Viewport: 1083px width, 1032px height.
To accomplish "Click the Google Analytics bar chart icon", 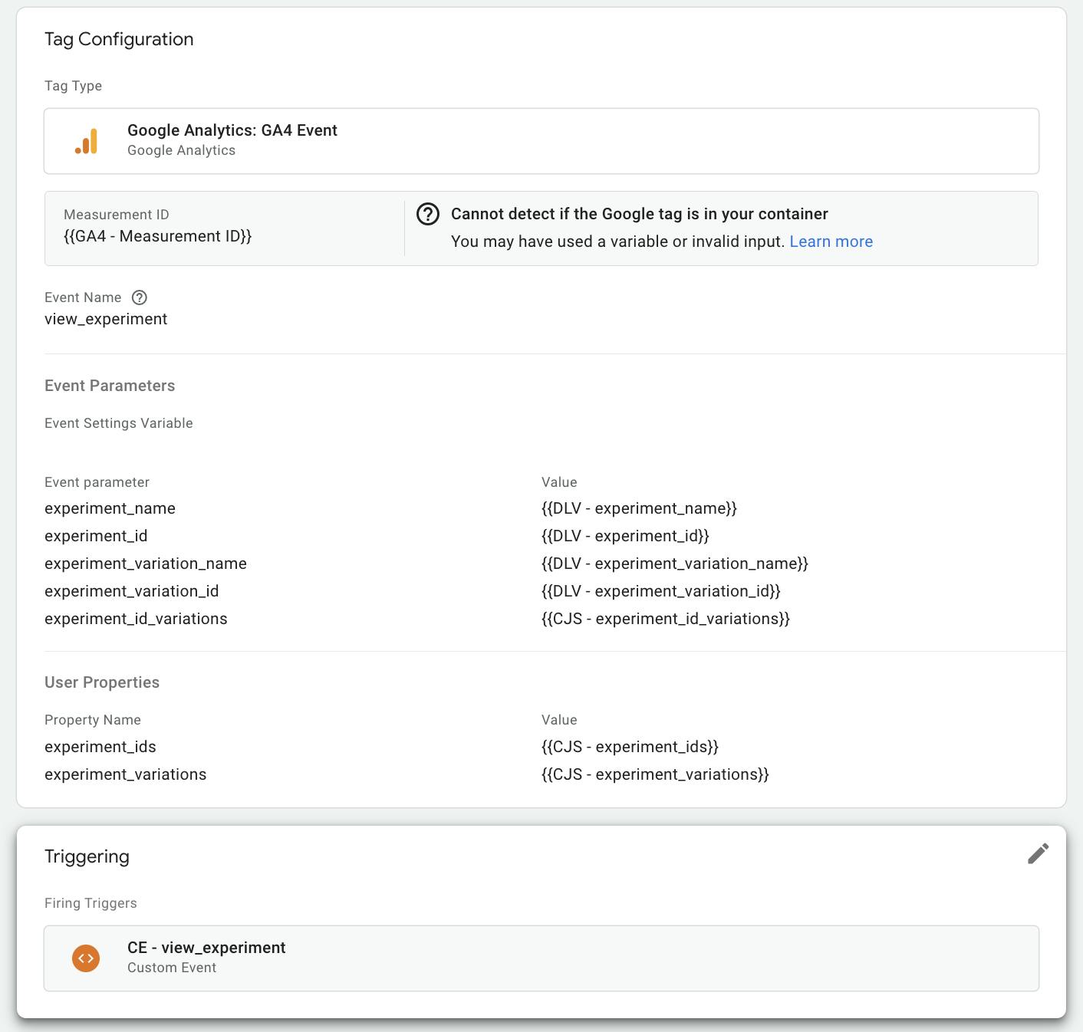I will pyautogui.click(x=86, y=141).
